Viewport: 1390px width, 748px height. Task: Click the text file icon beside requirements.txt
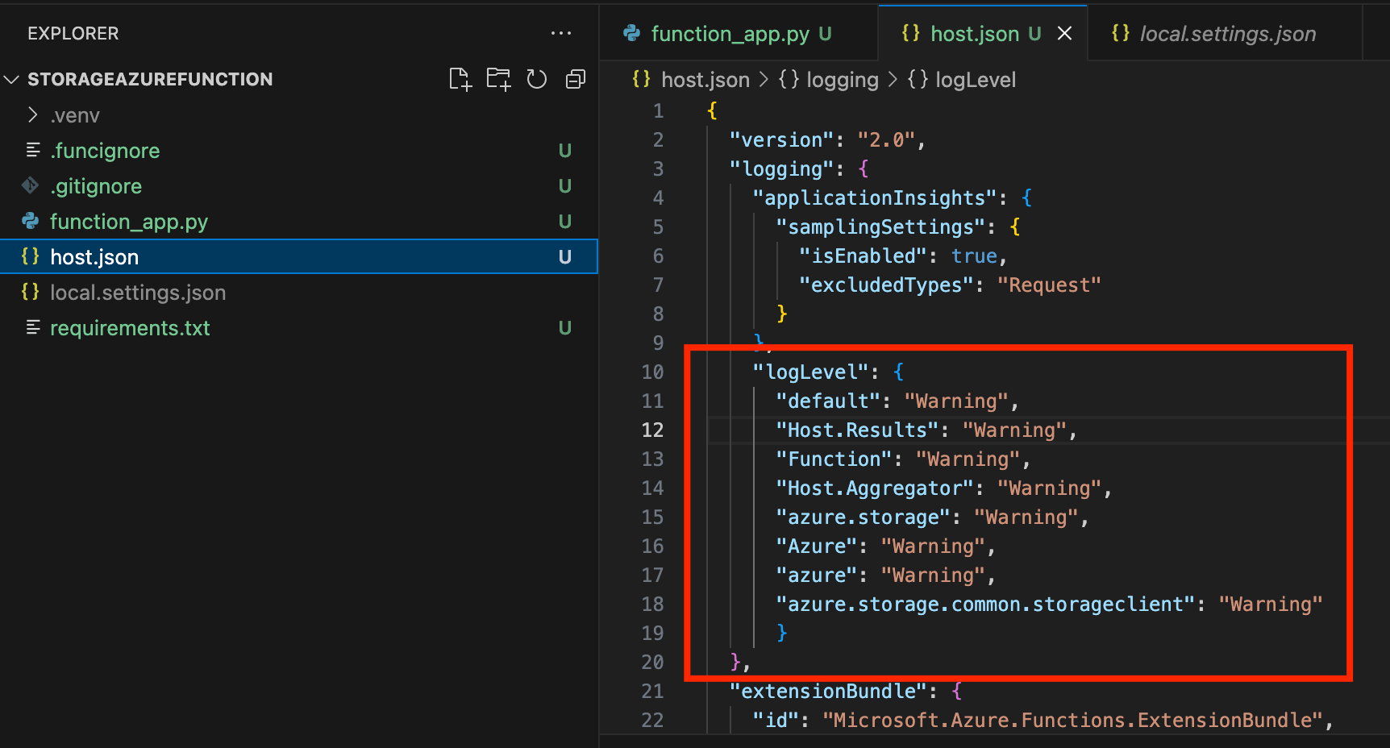(33, 327)
